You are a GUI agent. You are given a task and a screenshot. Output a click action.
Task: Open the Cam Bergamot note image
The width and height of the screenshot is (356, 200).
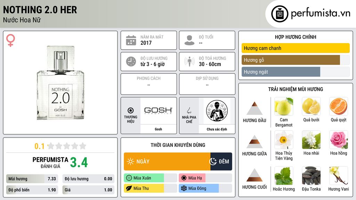284,106
